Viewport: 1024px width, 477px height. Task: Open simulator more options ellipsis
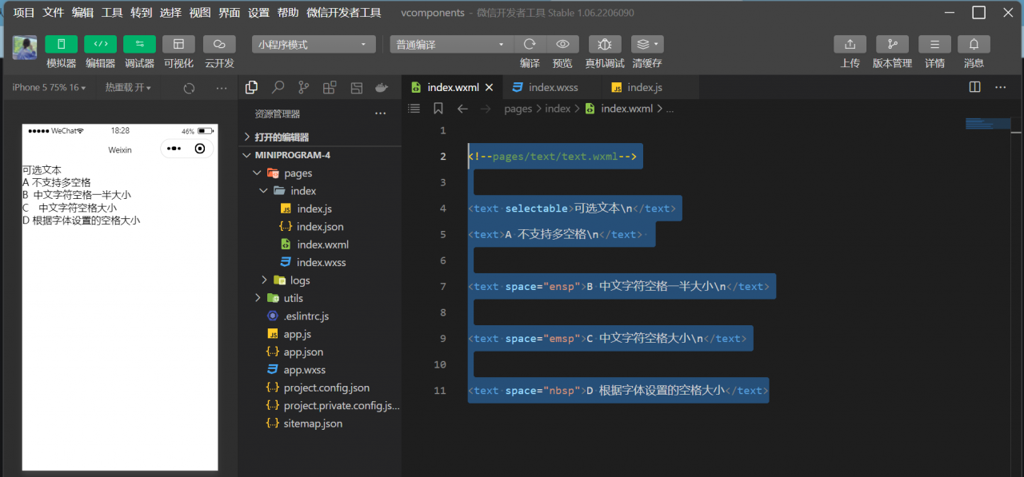[222, 88]
